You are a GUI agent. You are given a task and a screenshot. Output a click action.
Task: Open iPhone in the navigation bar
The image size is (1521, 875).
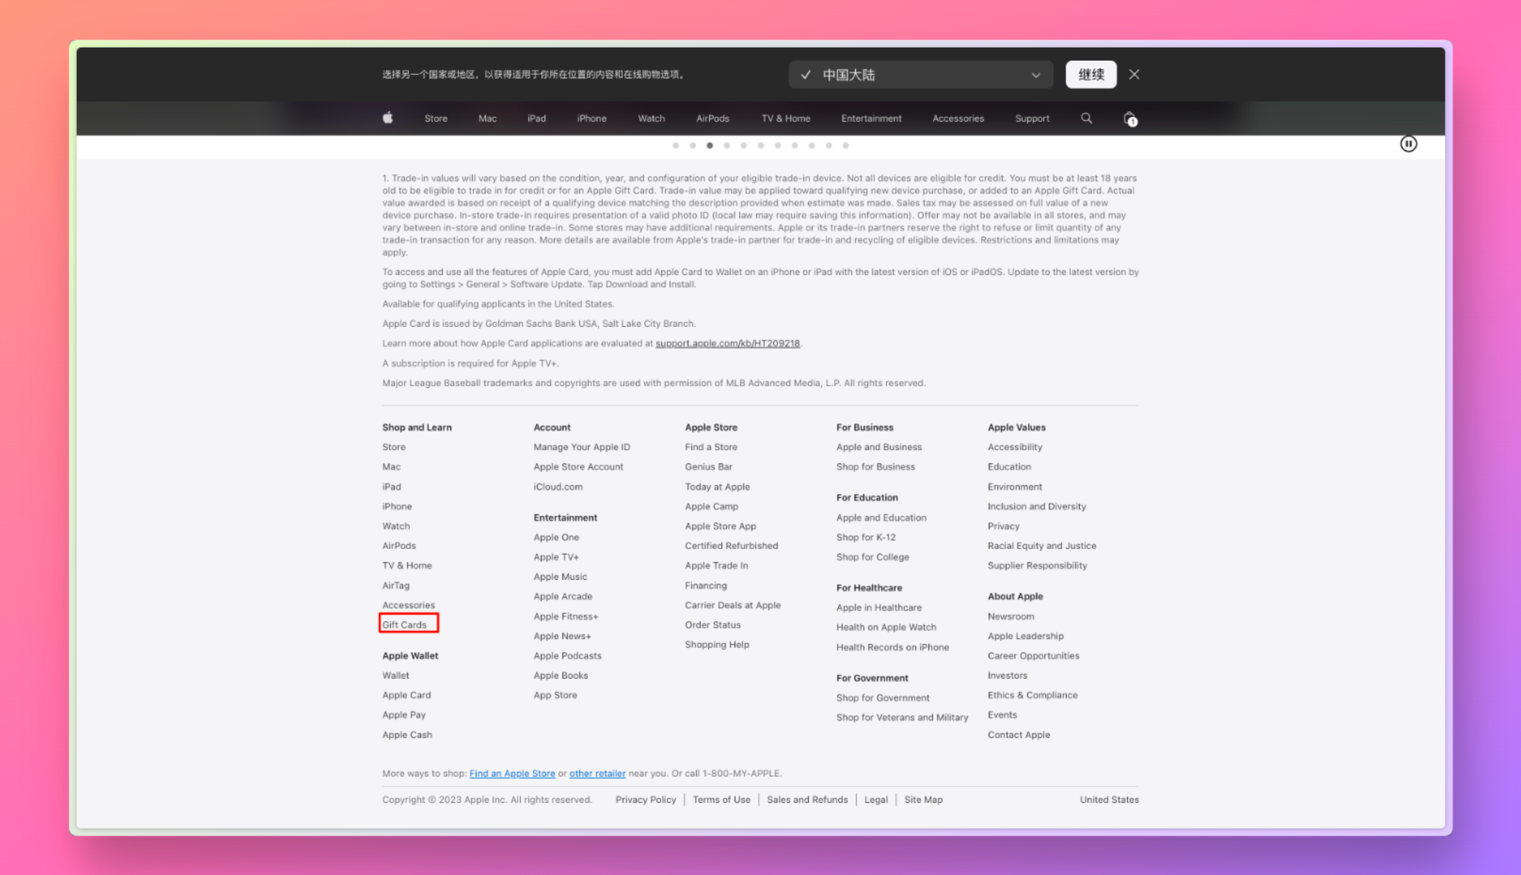pyautogui.click(x=592, y=119)
